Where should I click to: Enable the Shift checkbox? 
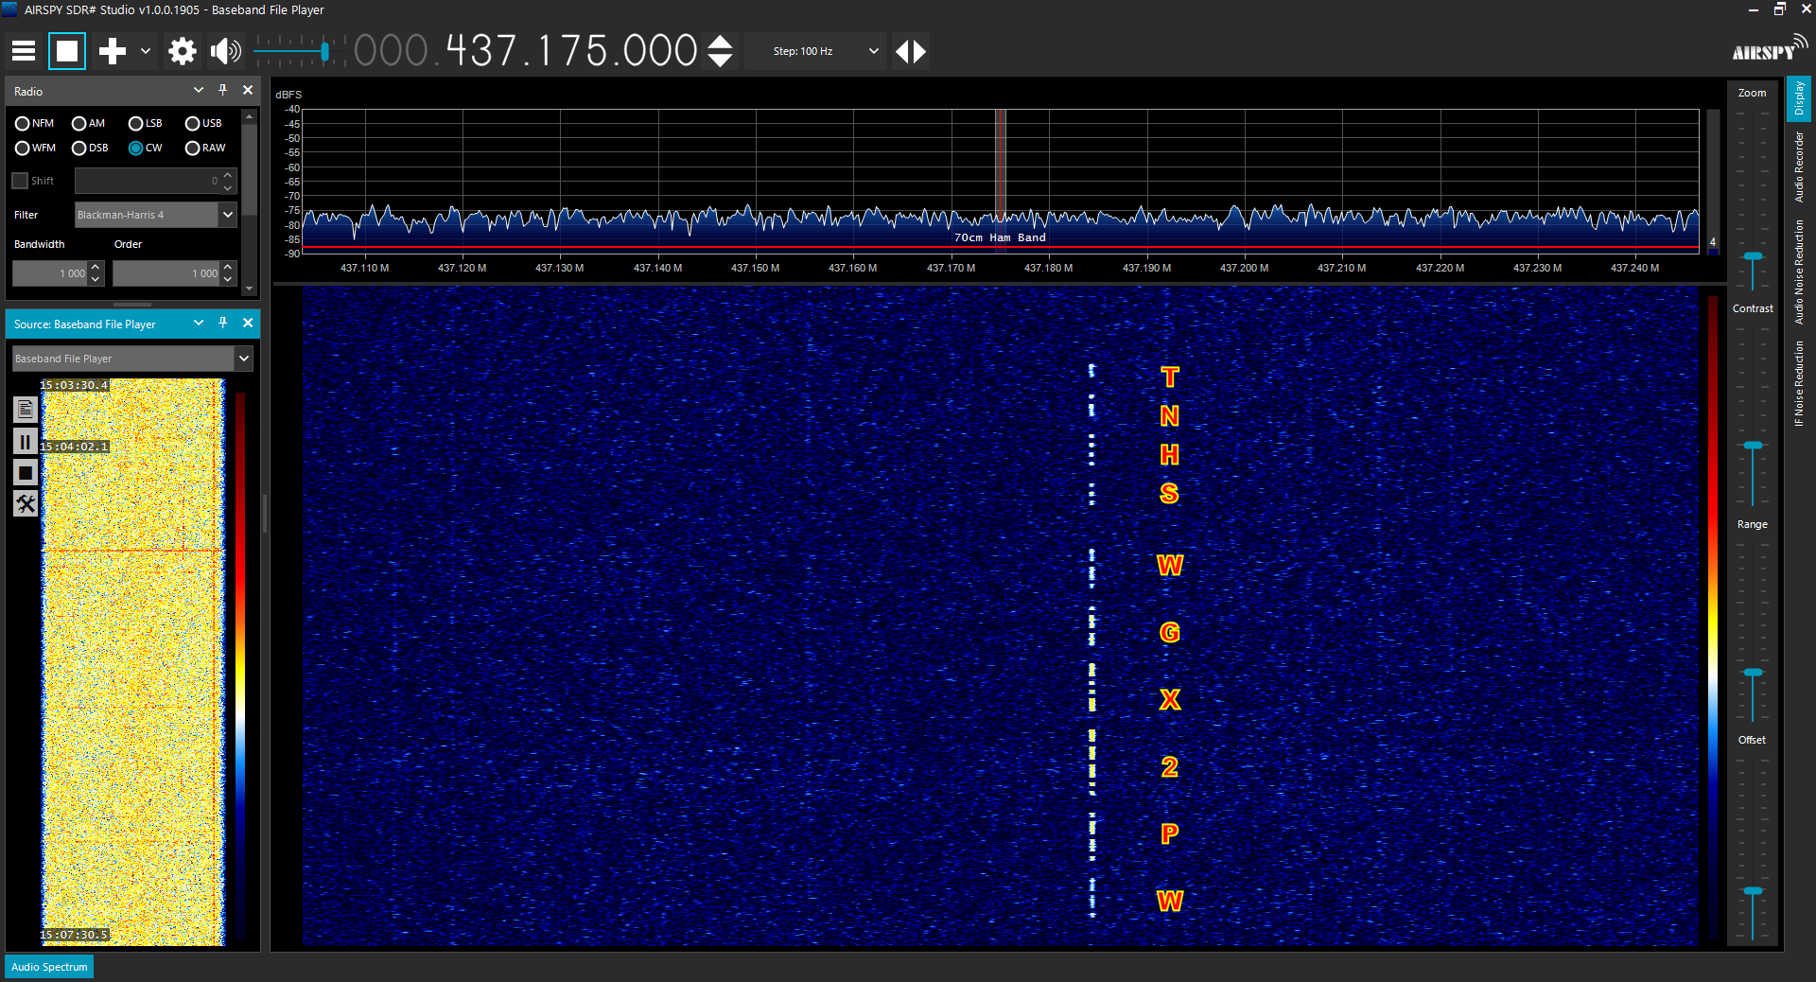pos(20,181)
